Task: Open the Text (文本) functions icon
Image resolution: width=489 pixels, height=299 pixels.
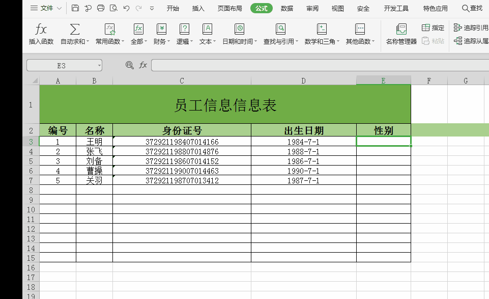Action: point(208,30)
